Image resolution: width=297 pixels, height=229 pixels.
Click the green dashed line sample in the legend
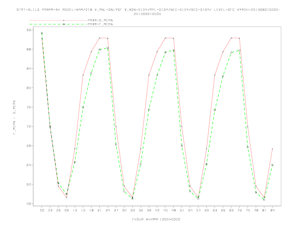click(x=58, y=24)
